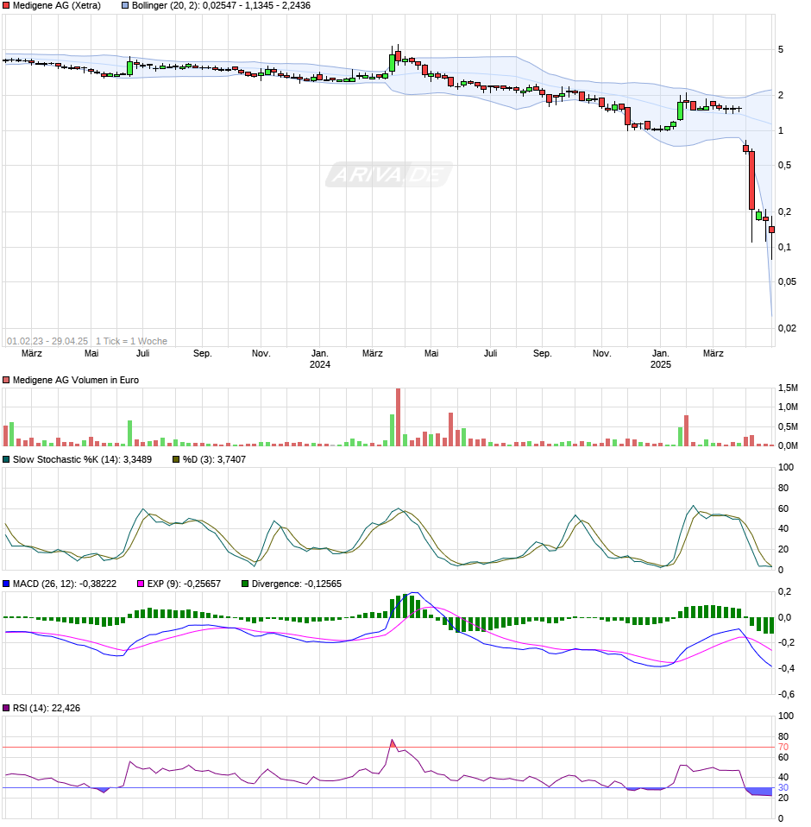
Task: Click the purple RSI (14) legend swatch
Action: tap(6, 709)
